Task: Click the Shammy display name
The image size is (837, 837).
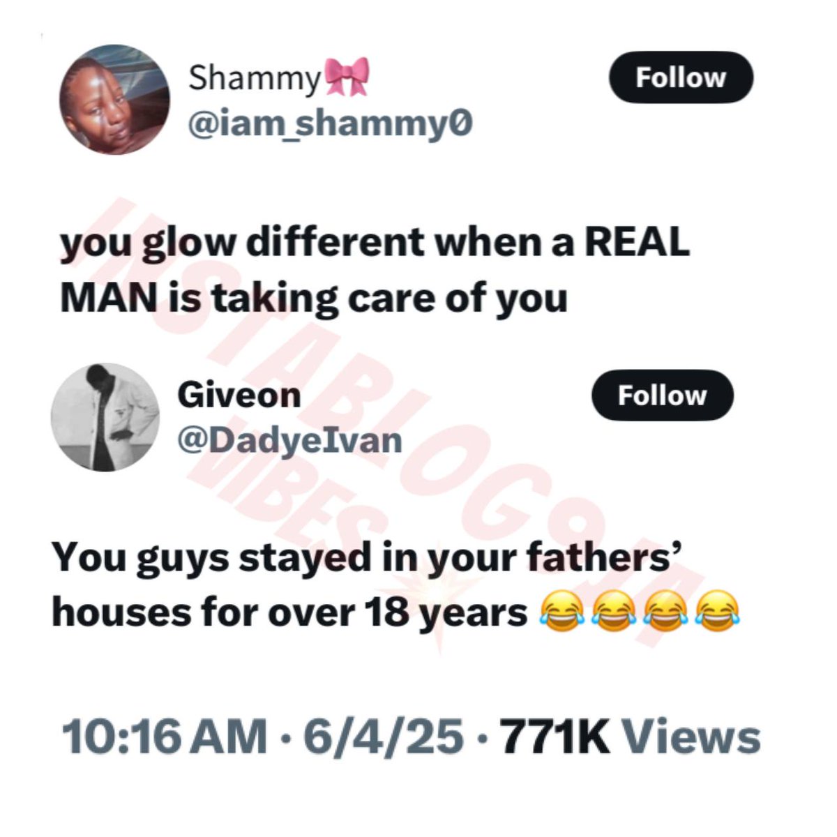Action: point(254,77)
